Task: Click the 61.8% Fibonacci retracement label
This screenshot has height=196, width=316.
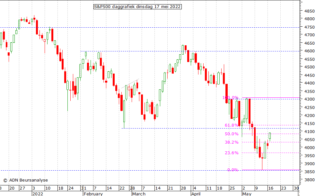Action: pyautogui.click(x=232, y=125)
